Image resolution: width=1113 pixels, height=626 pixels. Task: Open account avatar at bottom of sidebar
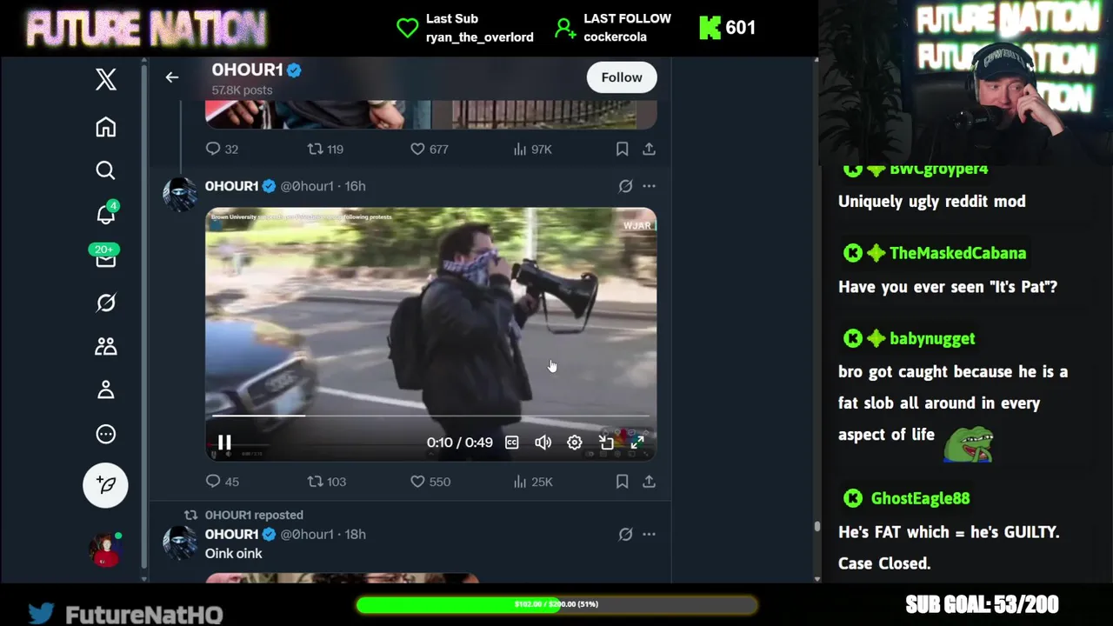coord(105,549)
